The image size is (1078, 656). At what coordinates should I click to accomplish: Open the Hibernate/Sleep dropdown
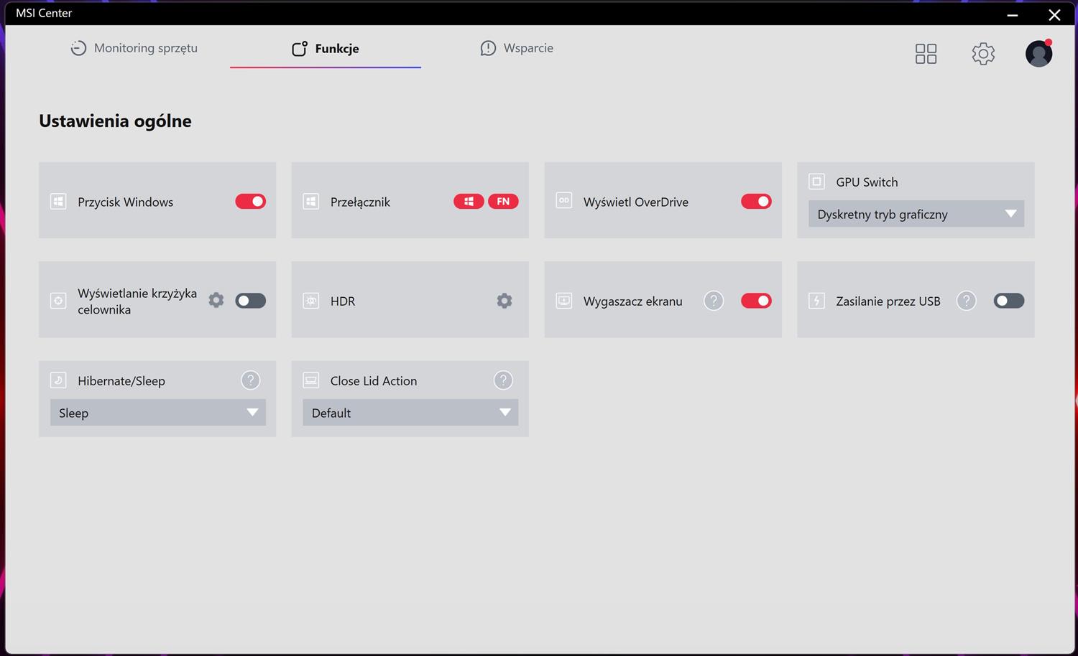[157, 413]
